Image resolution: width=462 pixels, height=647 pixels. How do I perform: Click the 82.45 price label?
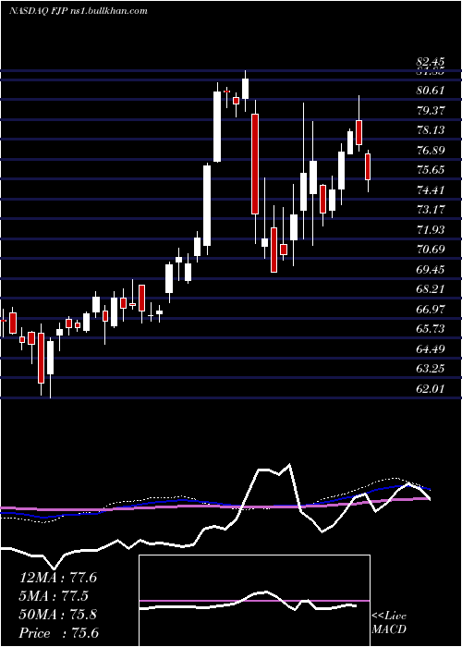click(x=431, y=62)
